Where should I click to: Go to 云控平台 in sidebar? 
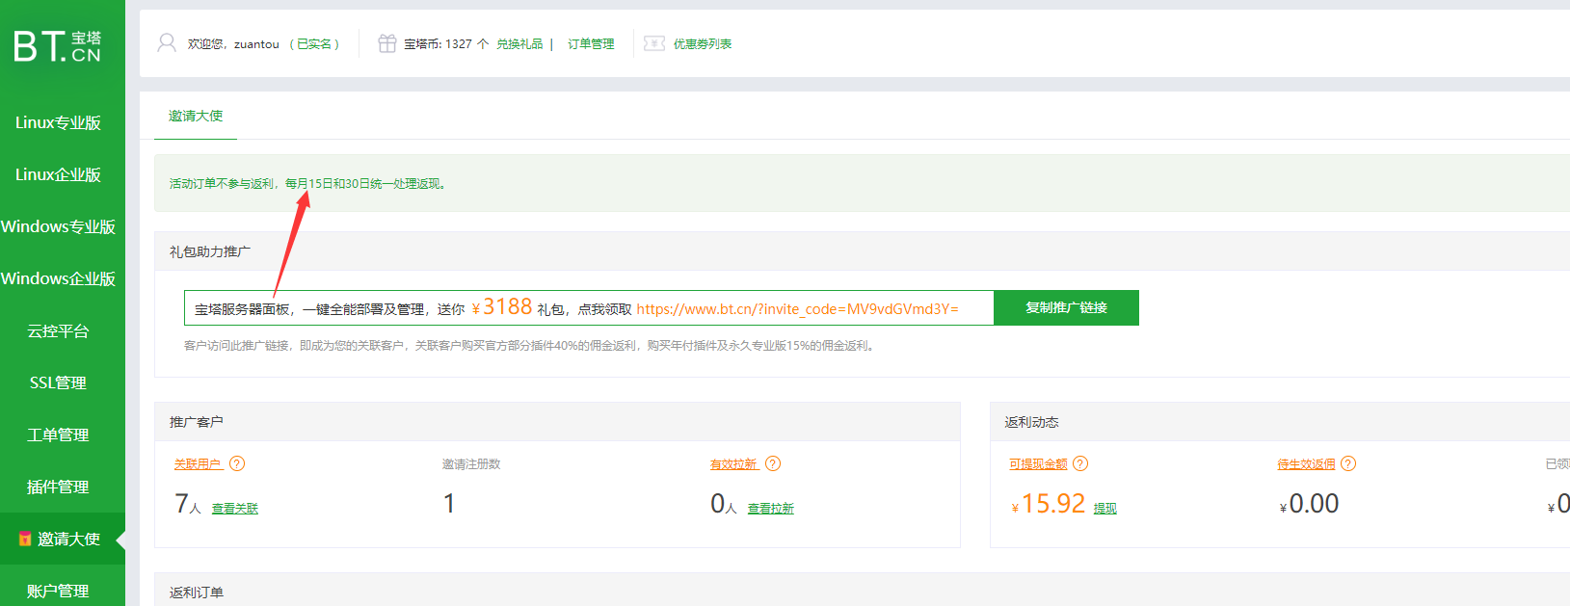(58, 330)
